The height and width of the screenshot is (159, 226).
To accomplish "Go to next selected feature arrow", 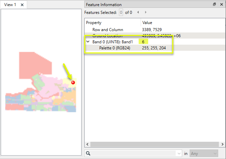I will pyautogui.click(x=146, y=13).
